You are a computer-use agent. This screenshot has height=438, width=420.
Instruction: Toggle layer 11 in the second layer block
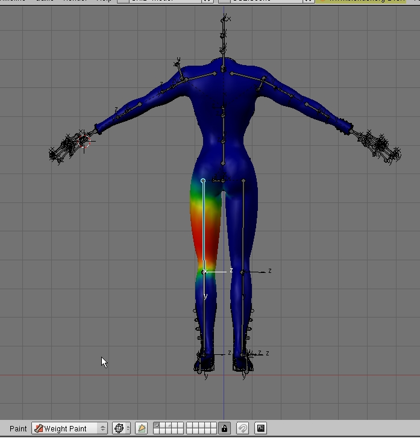189,425
